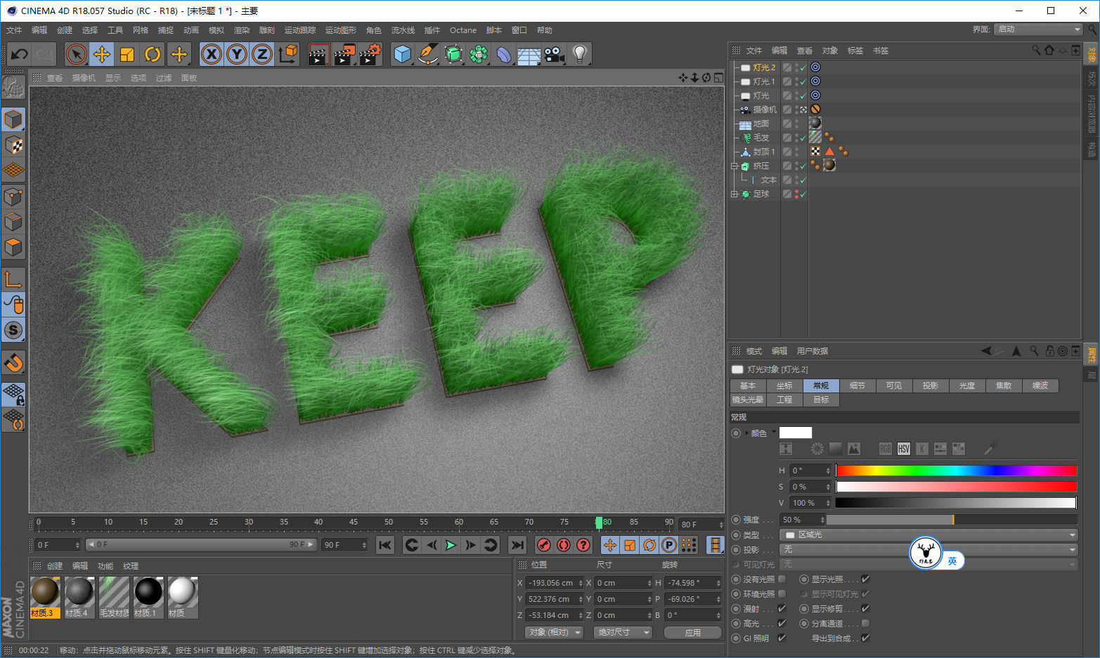Open the 界面 layout dropdown

(1038, 29)
